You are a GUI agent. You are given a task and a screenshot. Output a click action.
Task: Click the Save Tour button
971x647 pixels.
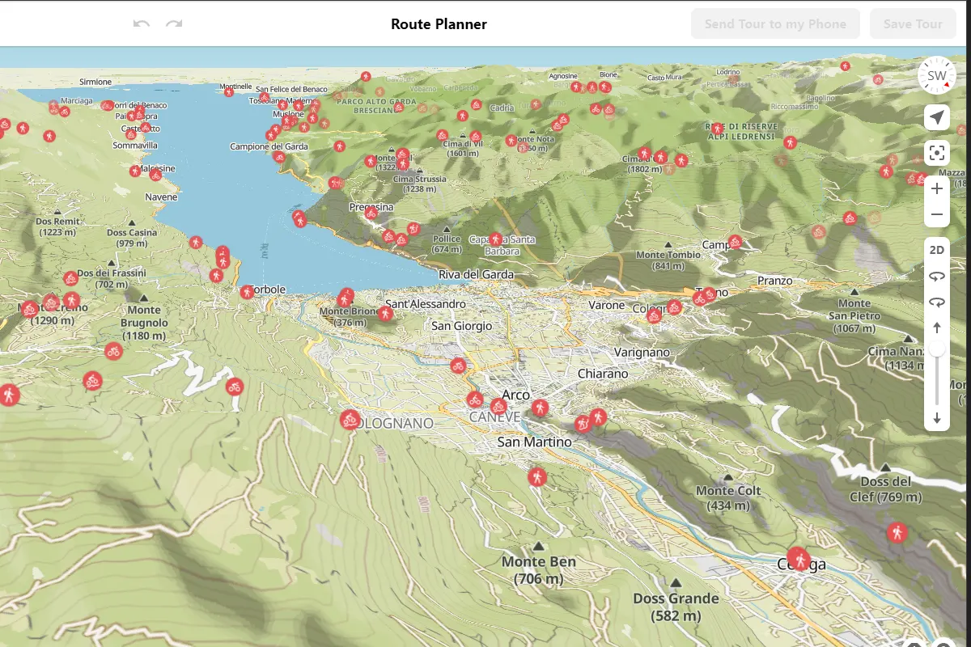[x=912, y=24]
